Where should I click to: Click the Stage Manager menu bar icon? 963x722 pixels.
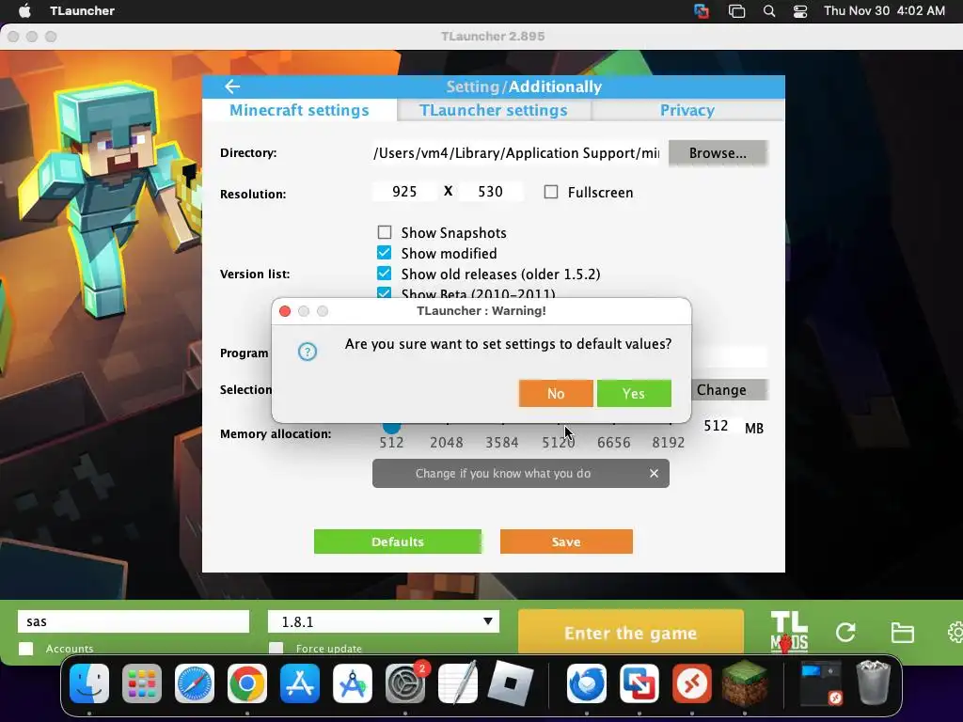coord(736,11)
